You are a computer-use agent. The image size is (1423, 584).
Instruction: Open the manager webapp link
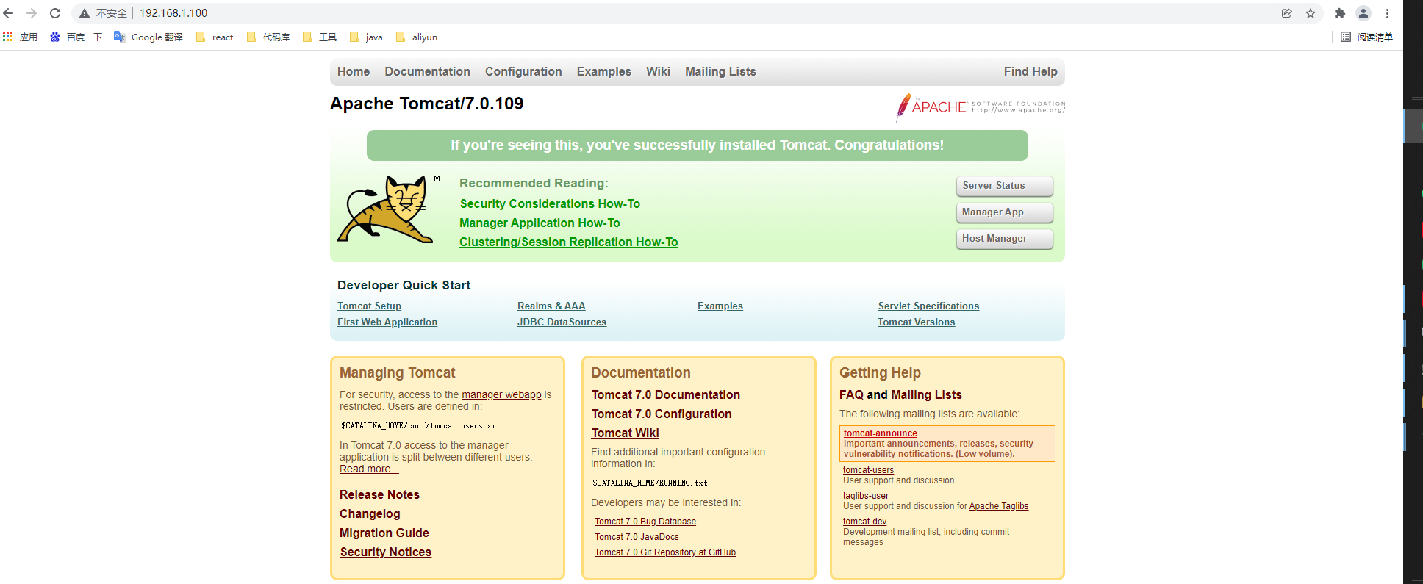coord(501,394)
